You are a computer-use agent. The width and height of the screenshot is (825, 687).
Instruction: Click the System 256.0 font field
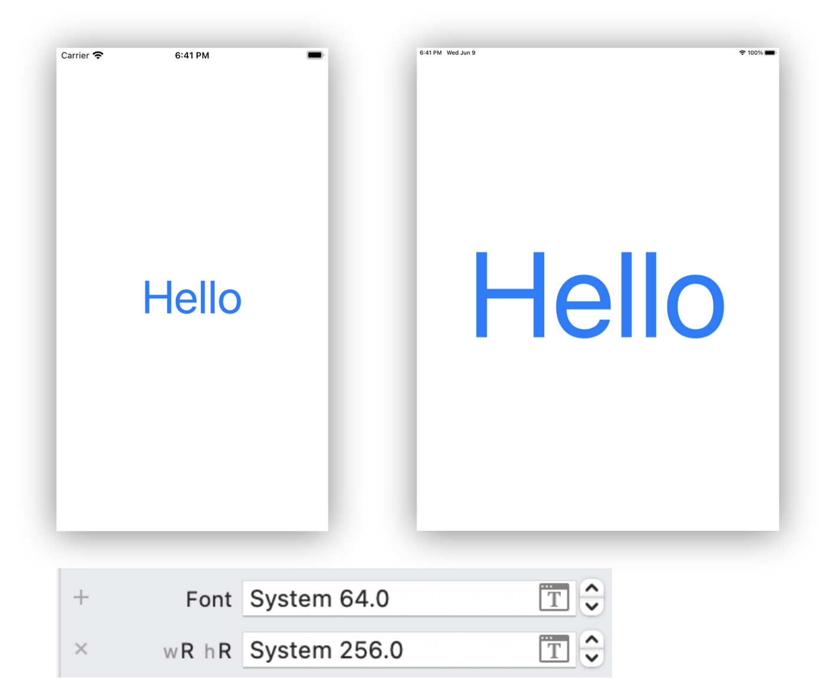pyautogui.click(x=409, y=650)
